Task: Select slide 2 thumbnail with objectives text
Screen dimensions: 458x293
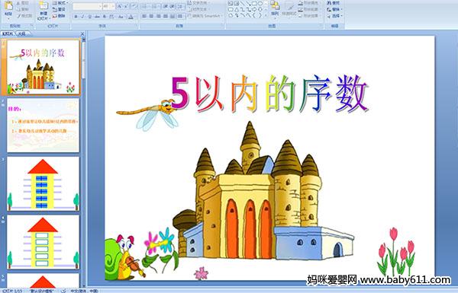Action: 44,126
